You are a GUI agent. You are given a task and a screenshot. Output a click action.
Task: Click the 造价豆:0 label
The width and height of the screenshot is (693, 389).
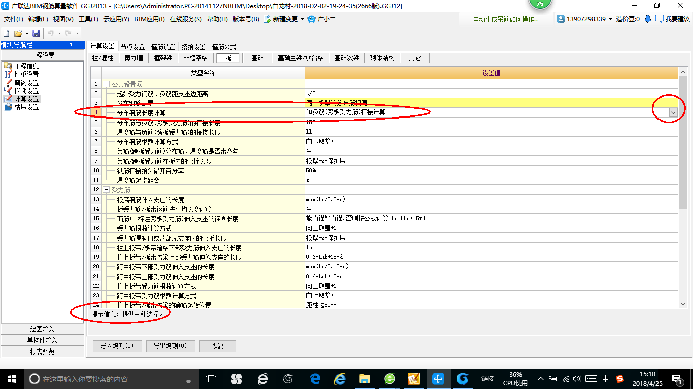point(628,19)
